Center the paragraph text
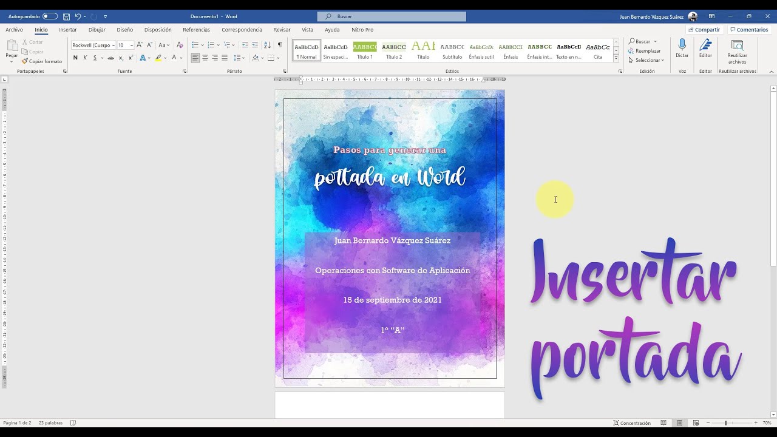This screenshot has width=777, height=437. (x=205, y=58)
